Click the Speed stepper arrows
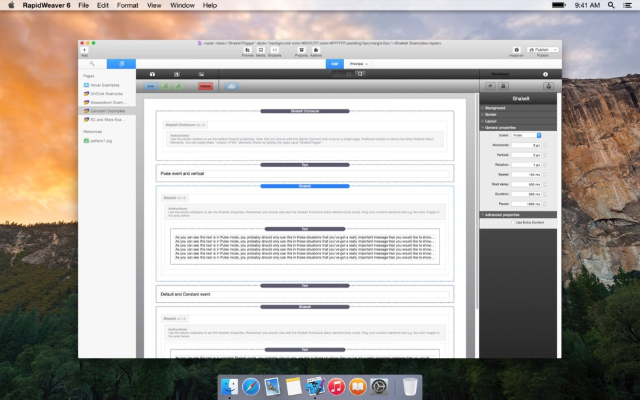 (545, 174)
